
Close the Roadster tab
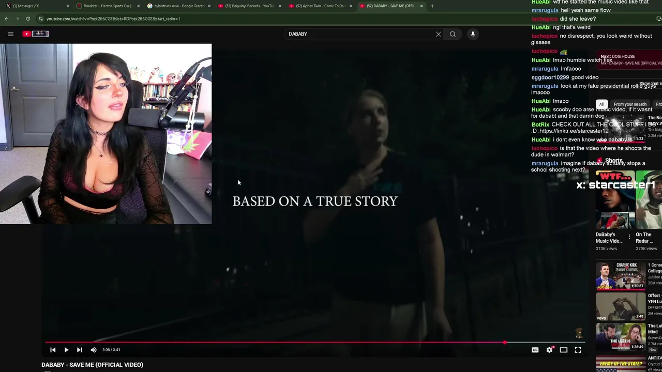(138, 6)
